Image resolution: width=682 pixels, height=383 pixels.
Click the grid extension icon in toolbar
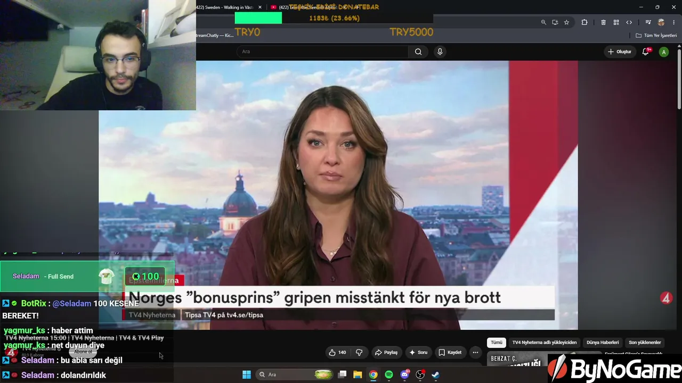pyautogui.click(x=616, y=22)
